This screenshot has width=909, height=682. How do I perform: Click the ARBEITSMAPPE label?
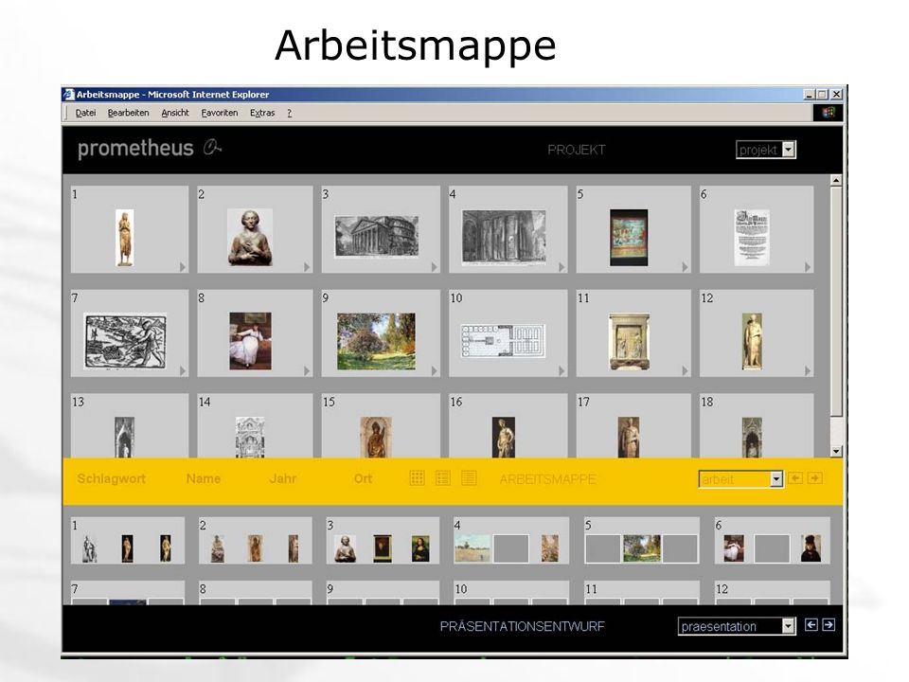pos(548,479)
